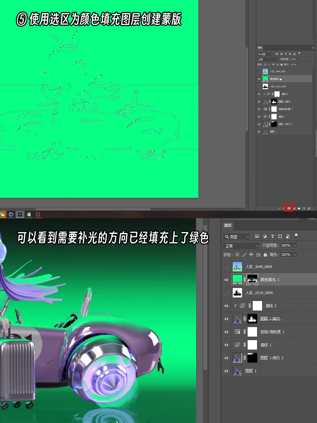The width and height of the screenshot is (317, 423).
Task: Click new adjustment layer icon in upper panel
Action: pyautogui.click(x=294, y=208)
